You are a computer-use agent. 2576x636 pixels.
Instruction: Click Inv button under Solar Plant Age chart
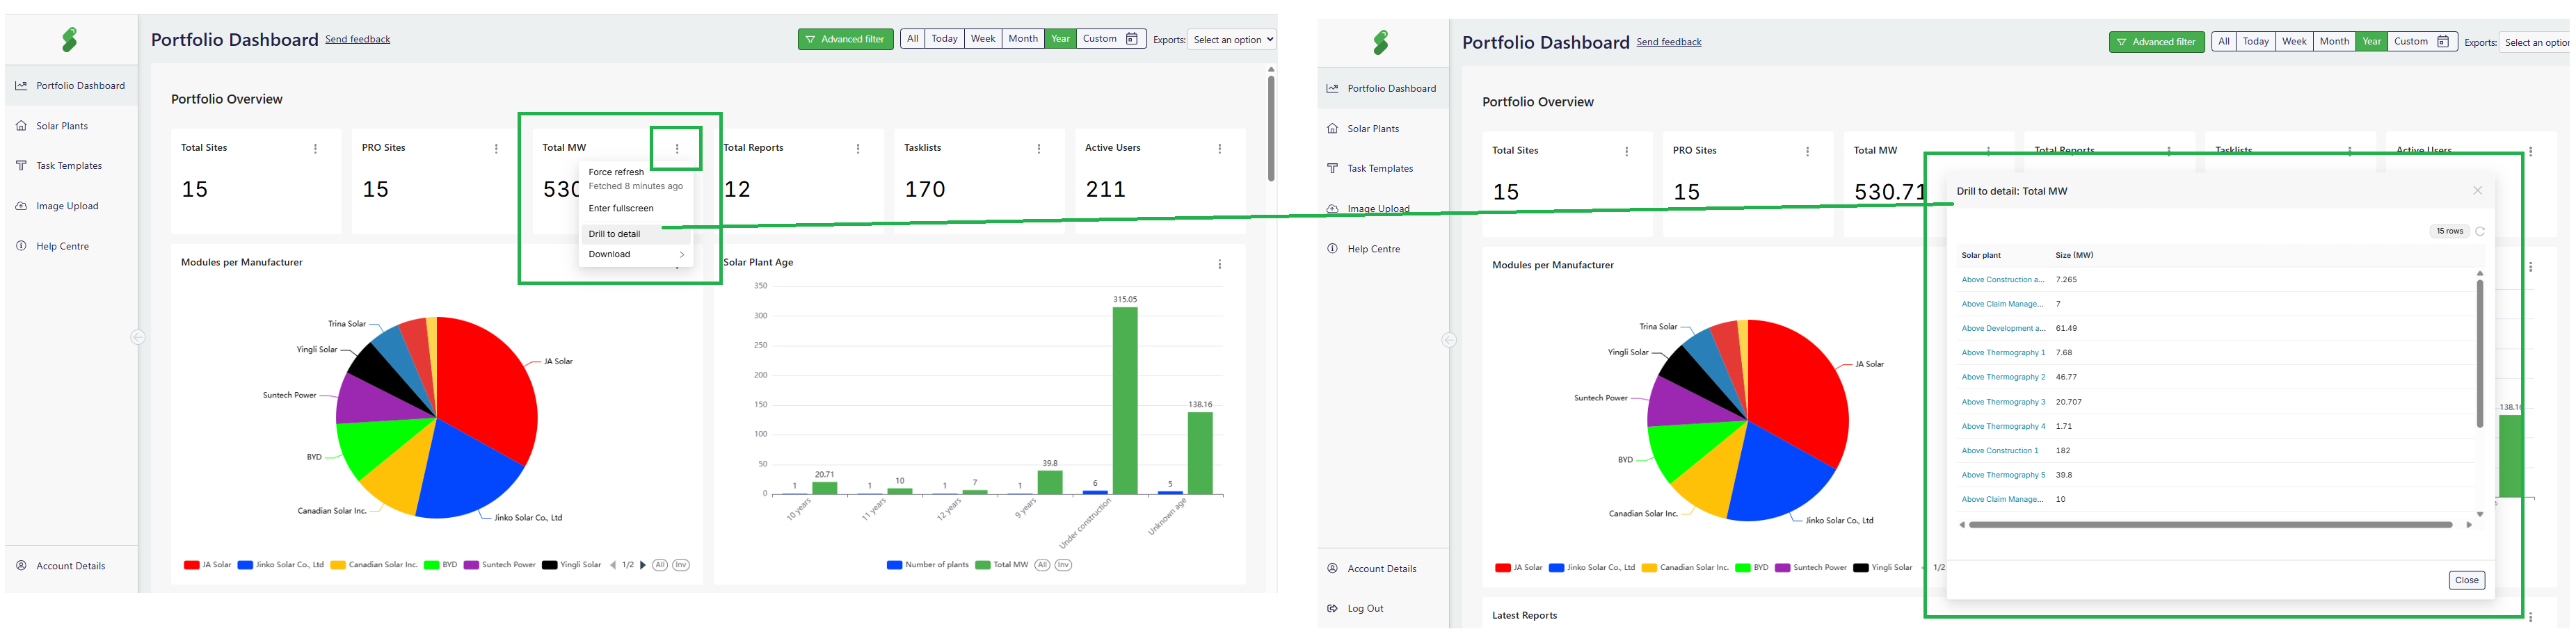tap(1063, 565)
